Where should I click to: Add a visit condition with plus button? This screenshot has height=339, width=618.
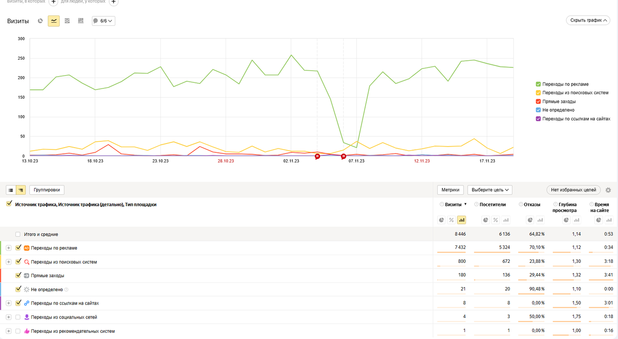(54, 2)
